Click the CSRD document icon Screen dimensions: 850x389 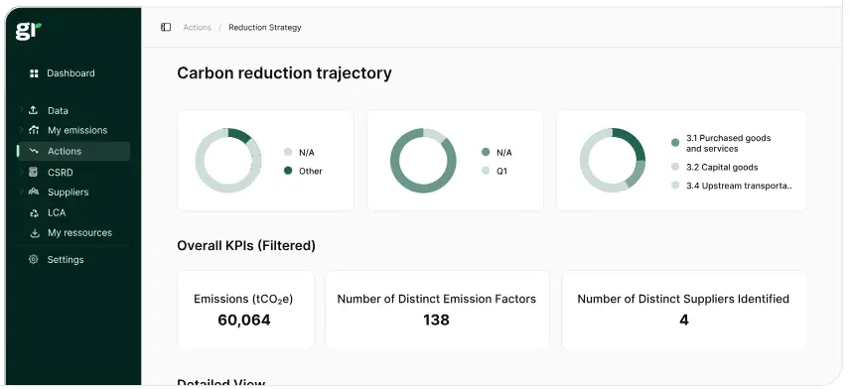[34, 173]
